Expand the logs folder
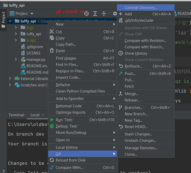This screenshot has height=173, width=191. 16,27
